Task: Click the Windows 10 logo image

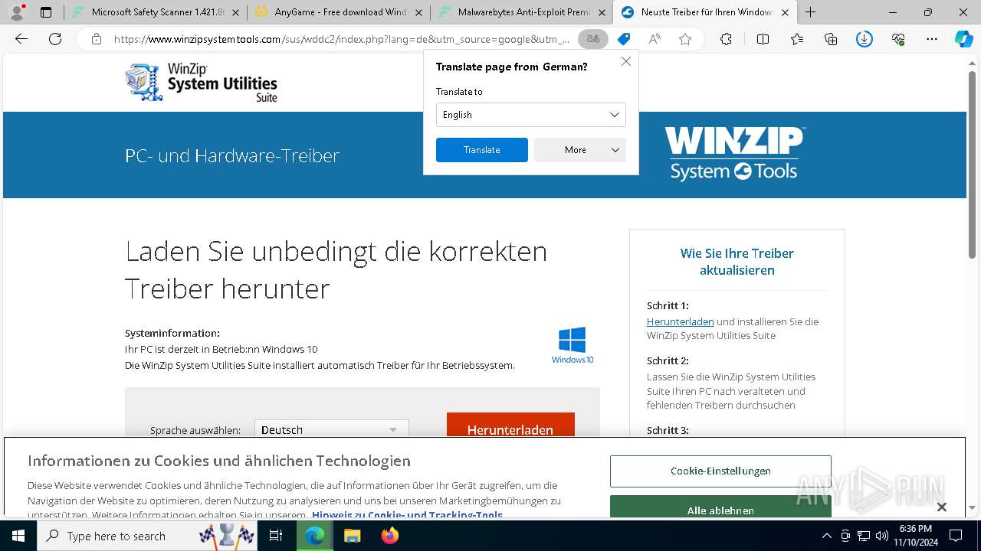Action: point(573,345)
